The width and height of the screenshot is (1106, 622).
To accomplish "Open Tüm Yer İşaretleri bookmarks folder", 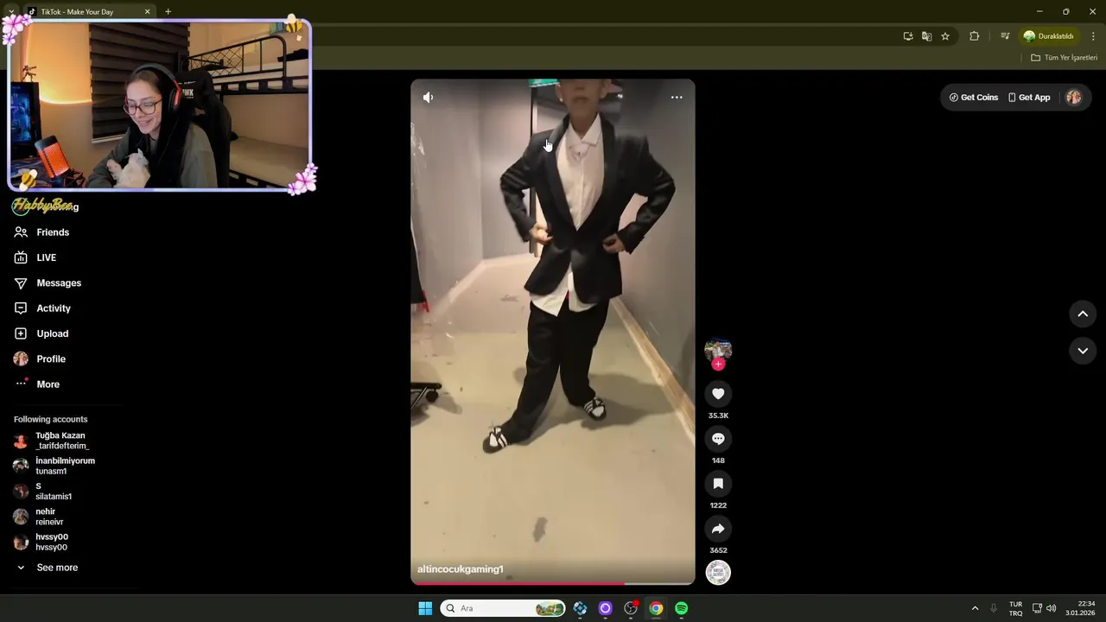I will [x=1064, y=58].
